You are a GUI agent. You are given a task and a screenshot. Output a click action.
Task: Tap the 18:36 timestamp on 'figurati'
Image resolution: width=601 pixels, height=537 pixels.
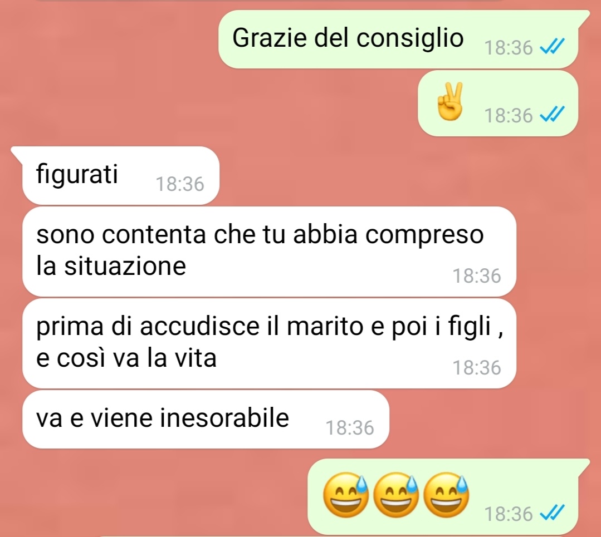(x=180, y=184)
